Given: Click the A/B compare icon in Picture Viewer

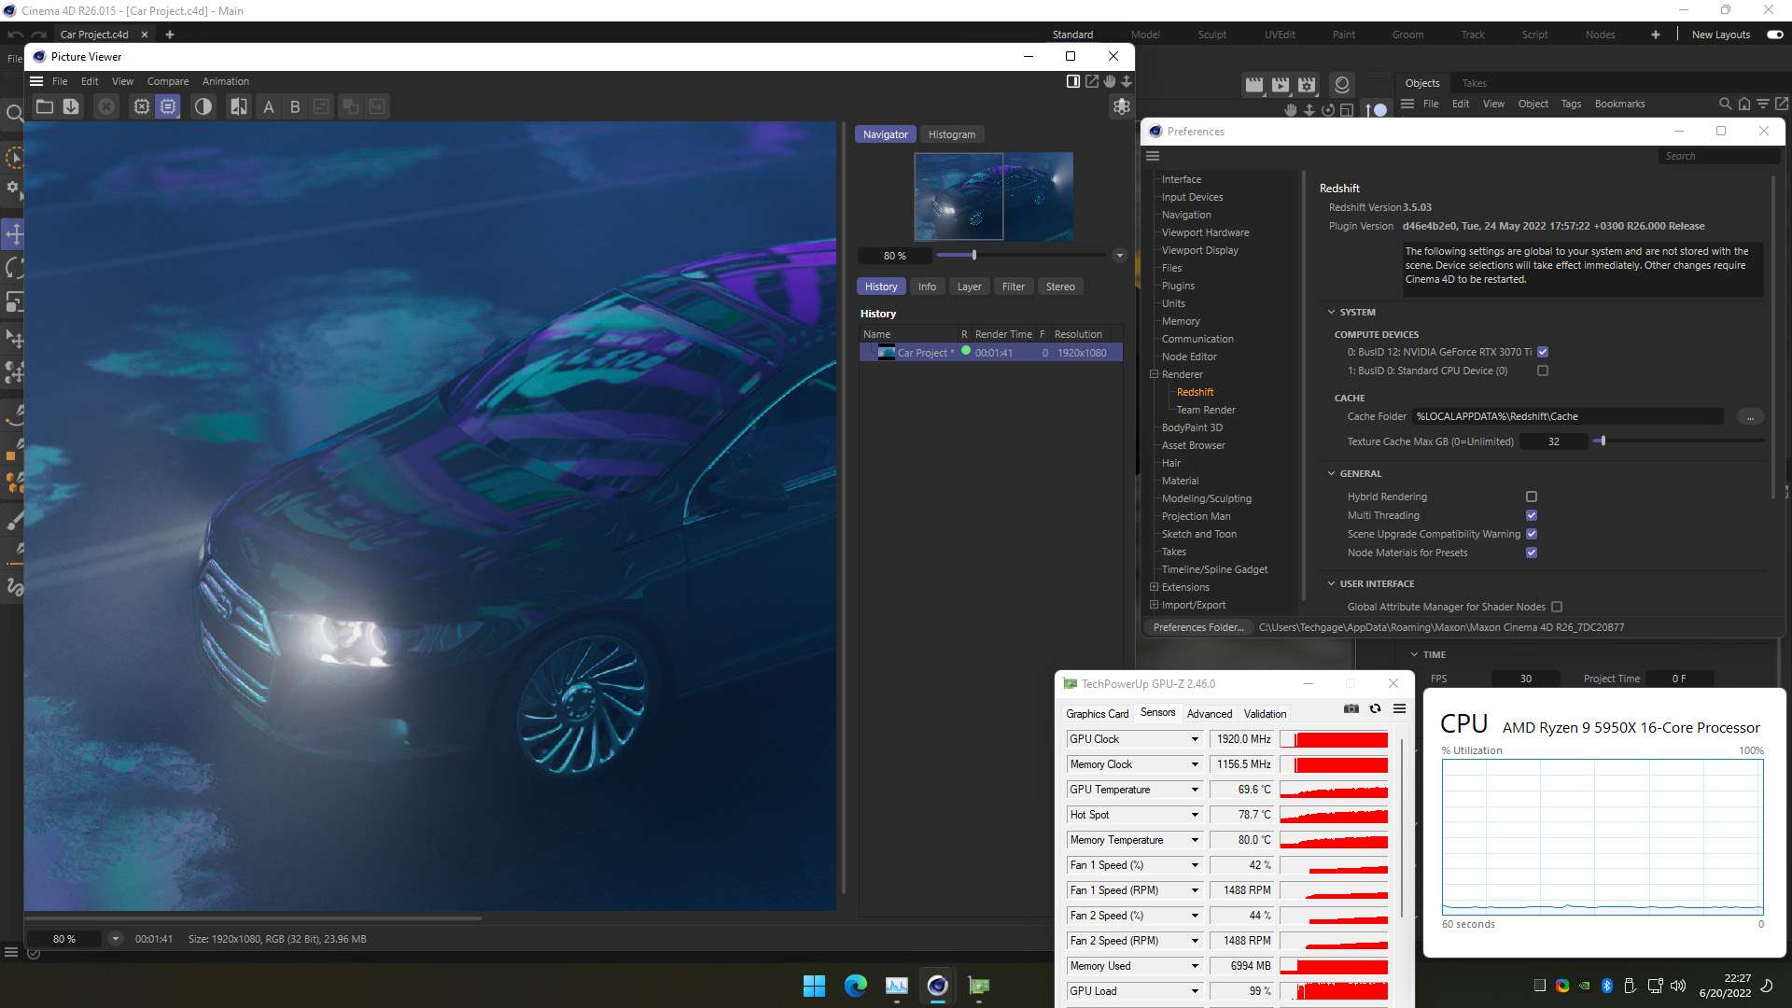Looking at the screenshot, I should tap(239, 106).
